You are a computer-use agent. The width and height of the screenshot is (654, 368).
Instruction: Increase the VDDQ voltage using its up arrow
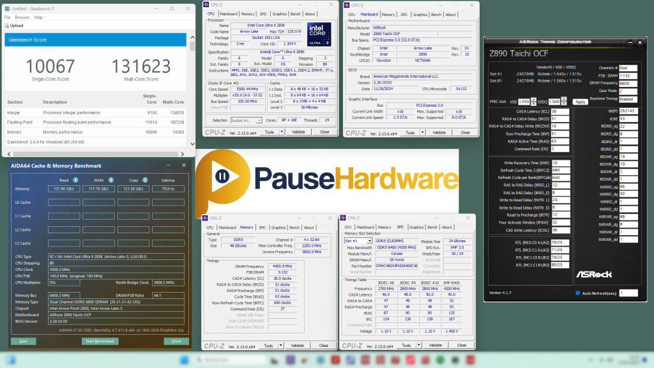(x=564, y=100)
